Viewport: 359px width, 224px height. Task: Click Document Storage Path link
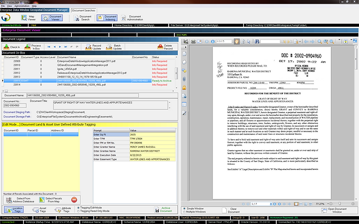[17, 117]
